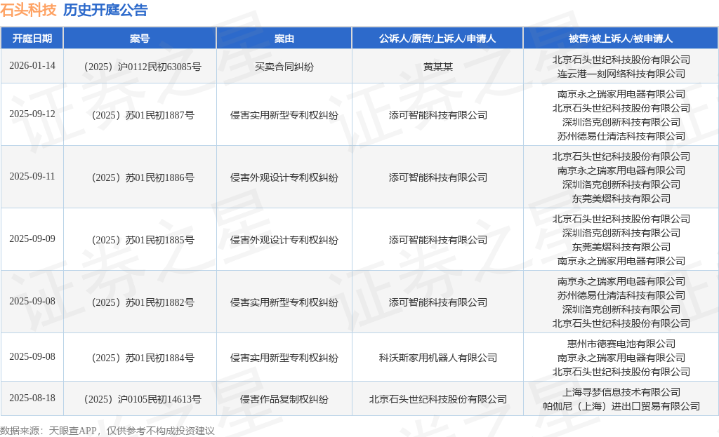Click the 买卖合同纠纷 cell
This screenshot has width=719, height=437.
(284, 67)
